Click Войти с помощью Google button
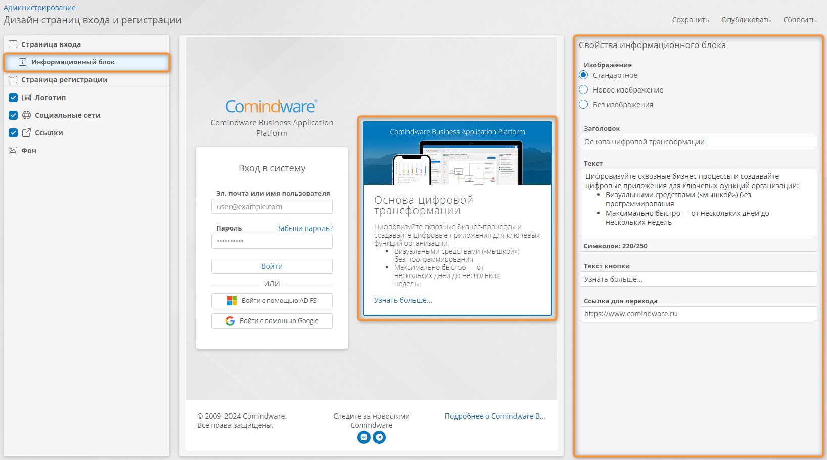Screen dimensions: 827x460 click(x=272, y=321)
